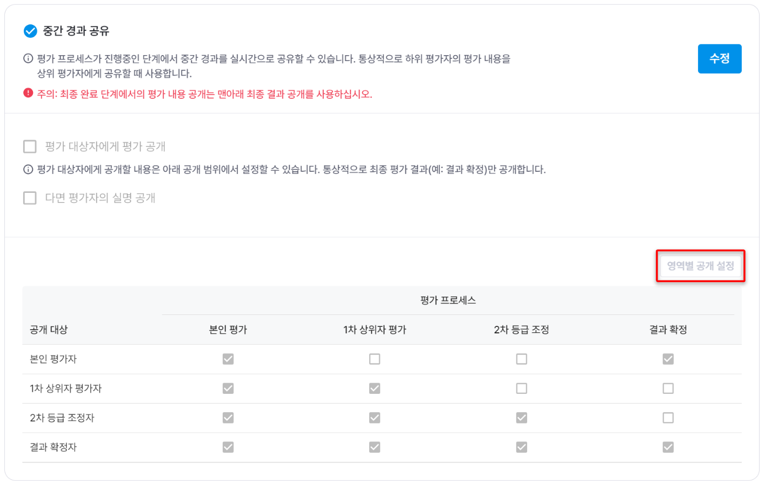Viewport: 765px width, 483px height.
Task: Click the blue check icon beside 중간 경과 공유
Action: click(x=30, y=31)
